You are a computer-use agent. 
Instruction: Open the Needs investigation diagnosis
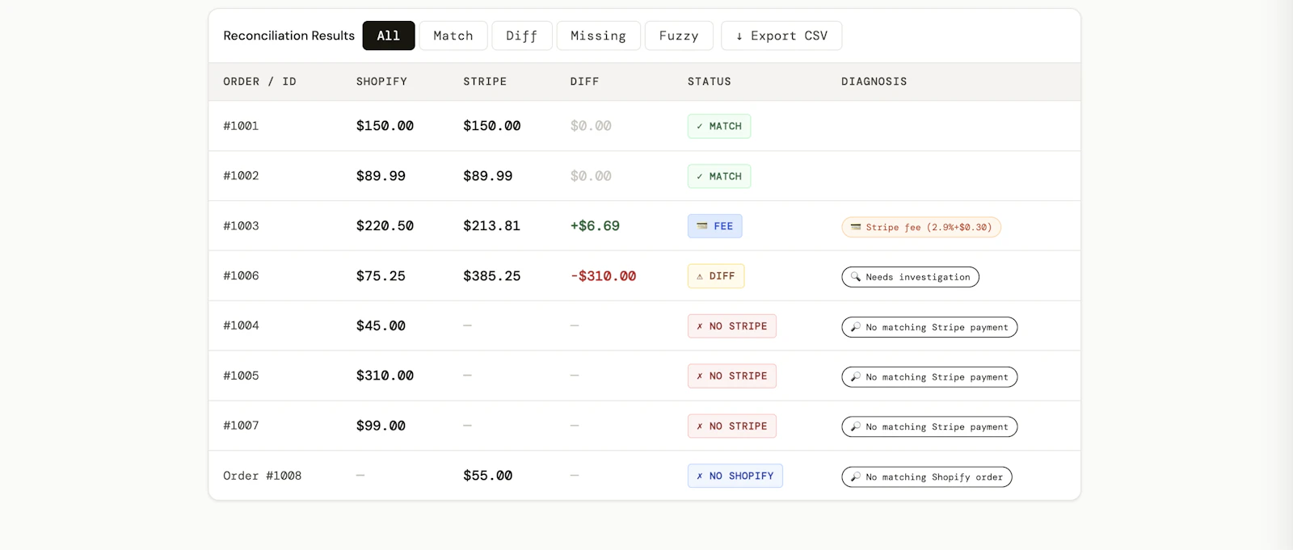(x=911, y=277)
